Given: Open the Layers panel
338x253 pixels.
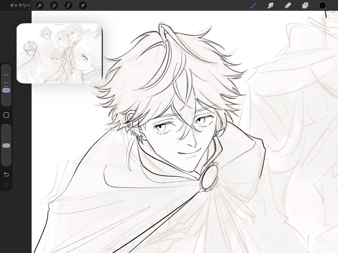Looking at the screenshot, I should 305,5.
